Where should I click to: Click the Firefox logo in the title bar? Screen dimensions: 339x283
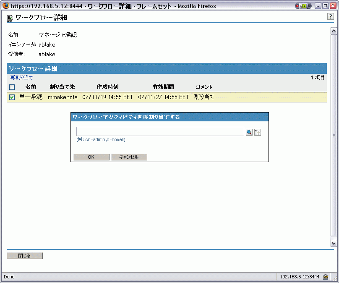pos(5,5)
